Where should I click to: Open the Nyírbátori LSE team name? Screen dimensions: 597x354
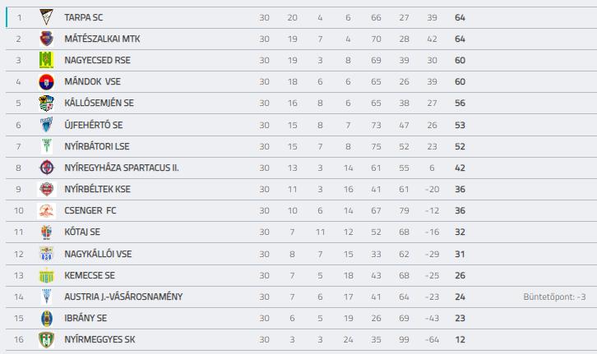(x=97, y=146)
